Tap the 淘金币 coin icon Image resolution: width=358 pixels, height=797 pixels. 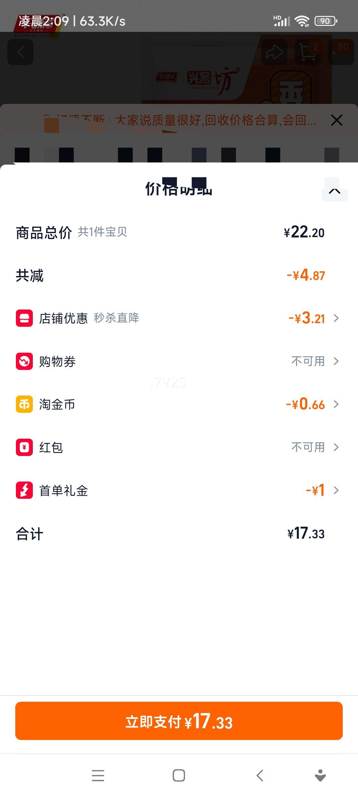[24, 404]
